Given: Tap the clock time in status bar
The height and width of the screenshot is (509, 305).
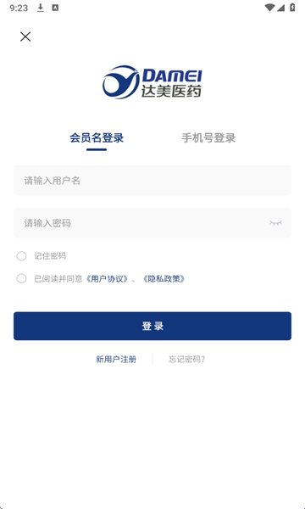Looking at the screenshot, I should point(19,8).
